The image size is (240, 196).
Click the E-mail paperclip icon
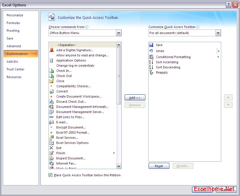51,122
